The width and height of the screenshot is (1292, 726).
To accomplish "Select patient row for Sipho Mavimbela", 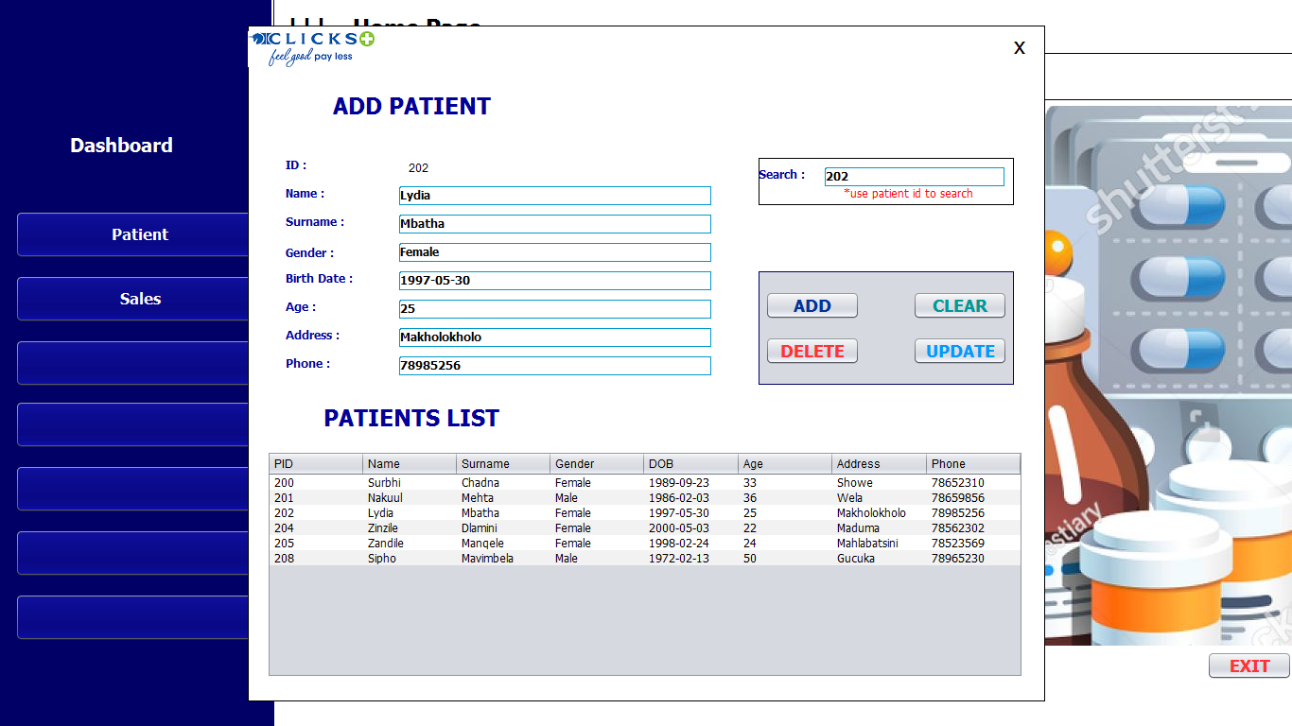I will (643, 559).
